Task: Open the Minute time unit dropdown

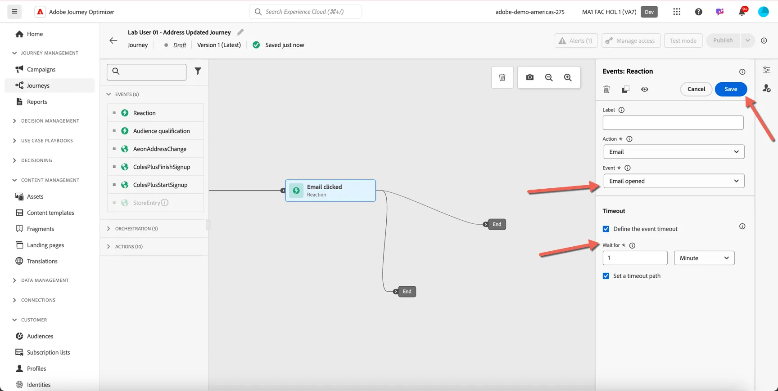Action: (704, 258)
